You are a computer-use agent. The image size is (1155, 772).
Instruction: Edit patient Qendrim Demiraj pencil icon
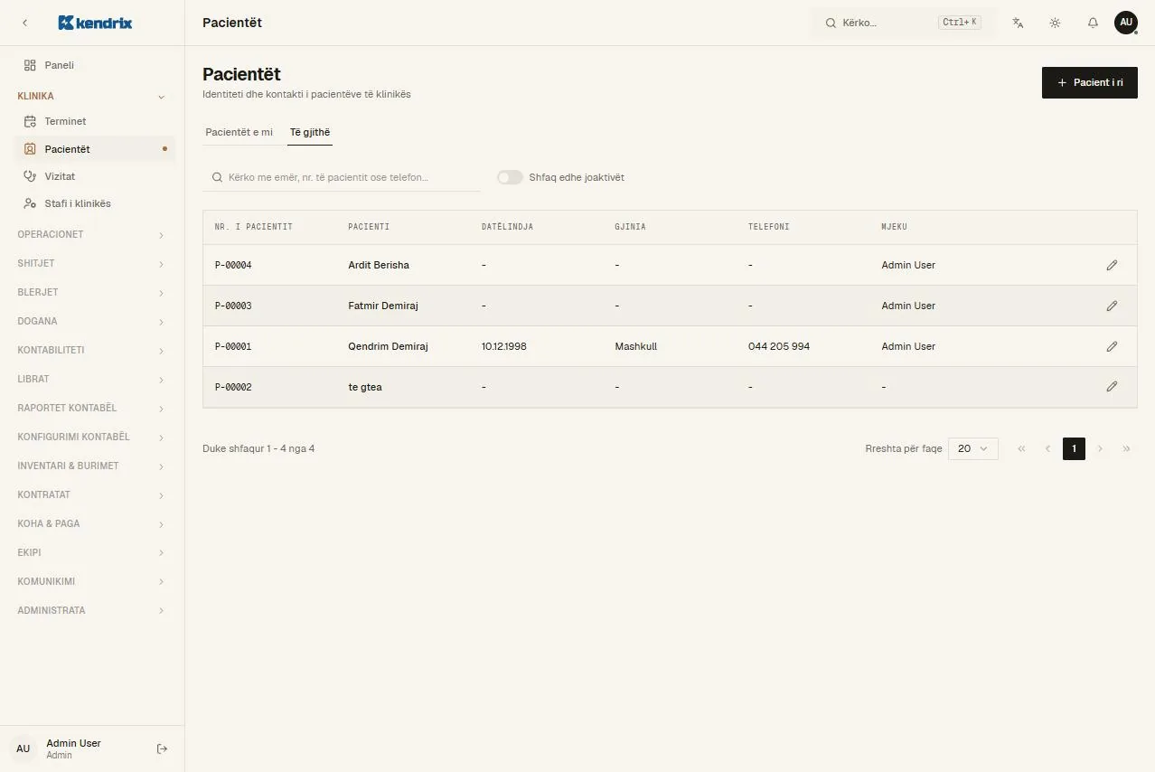tap(1112, 346)
